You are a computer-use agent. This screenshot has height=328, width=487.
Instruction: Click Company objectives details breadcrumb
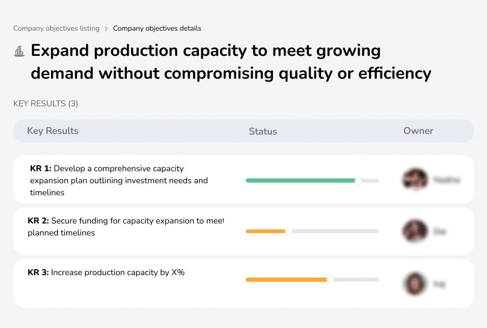157,28
